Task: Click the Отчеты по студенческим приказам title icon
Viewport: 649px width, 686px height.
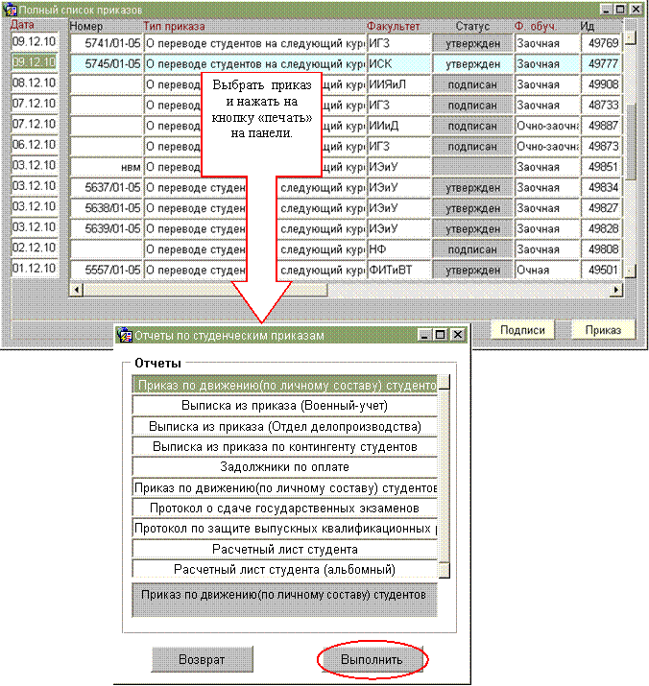Action: pos(125,335)
